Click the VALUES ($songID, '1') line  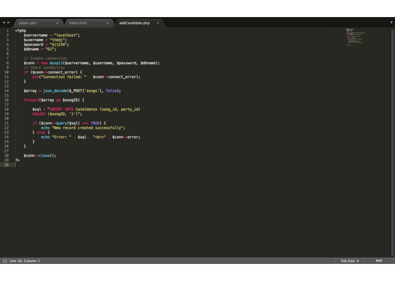click(57, 114)
